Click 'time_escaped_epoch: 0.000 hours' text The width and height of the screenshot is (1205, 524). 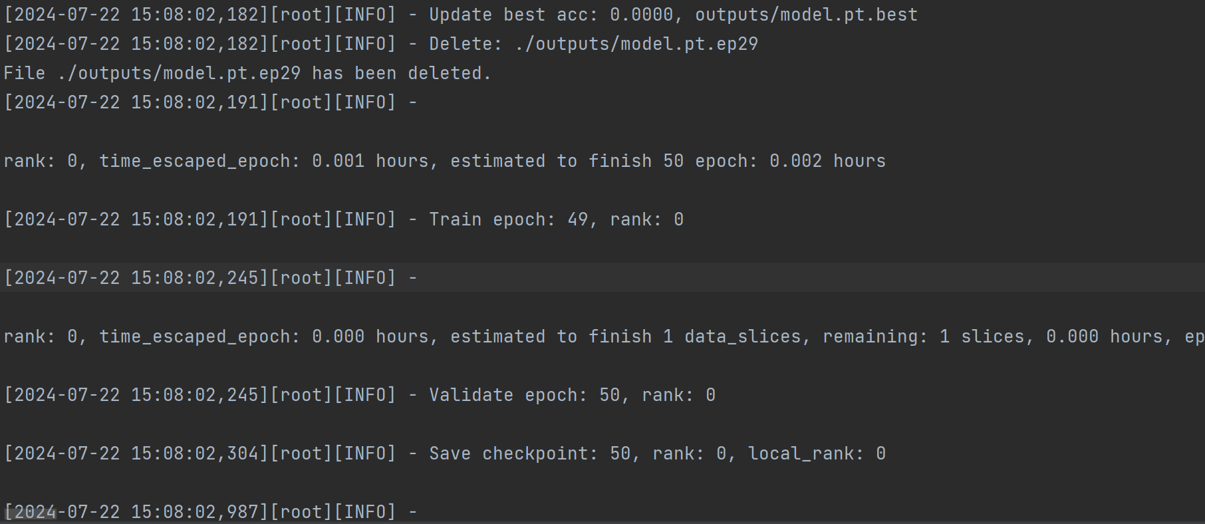[265, 336]
